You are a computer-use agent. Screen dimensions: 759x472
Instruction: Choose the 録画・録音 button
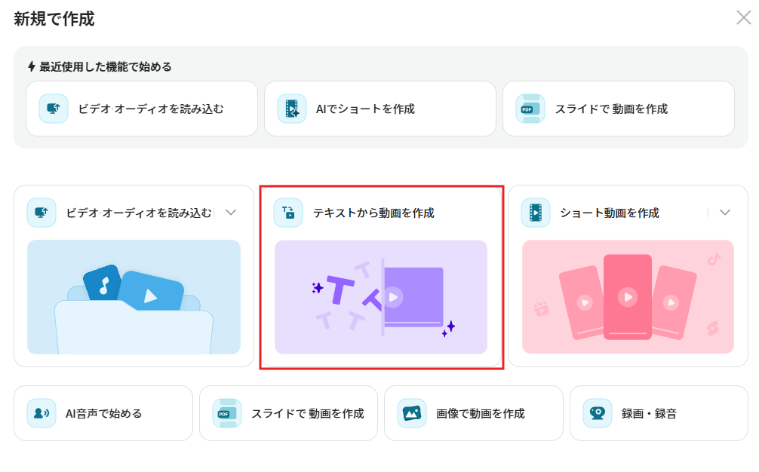659,413
